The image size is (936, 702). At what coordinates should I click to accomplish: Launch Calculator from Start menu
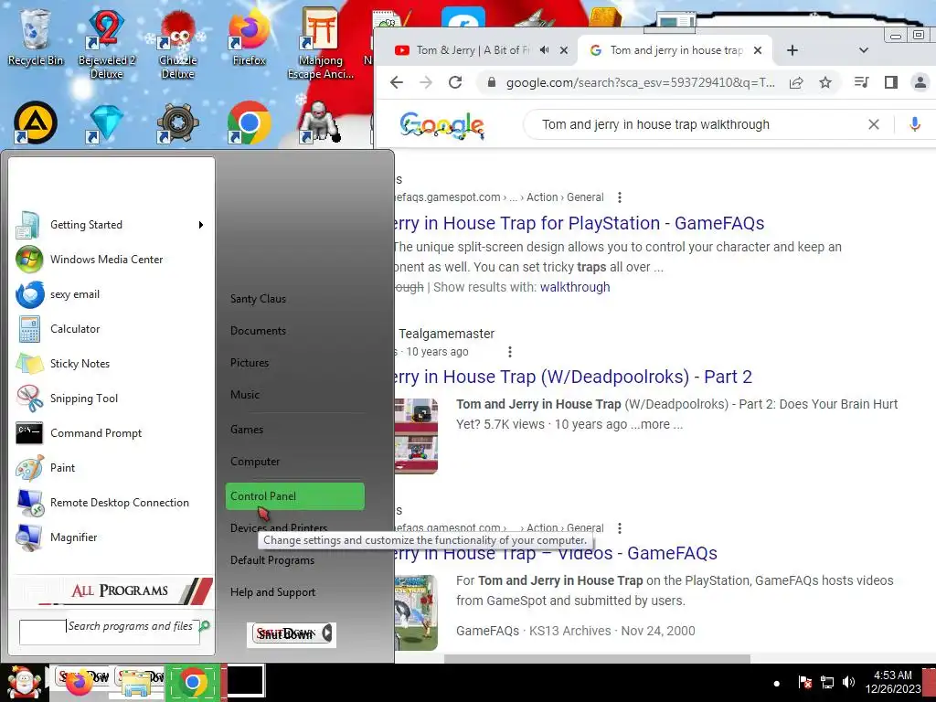(x=111, y=329)
